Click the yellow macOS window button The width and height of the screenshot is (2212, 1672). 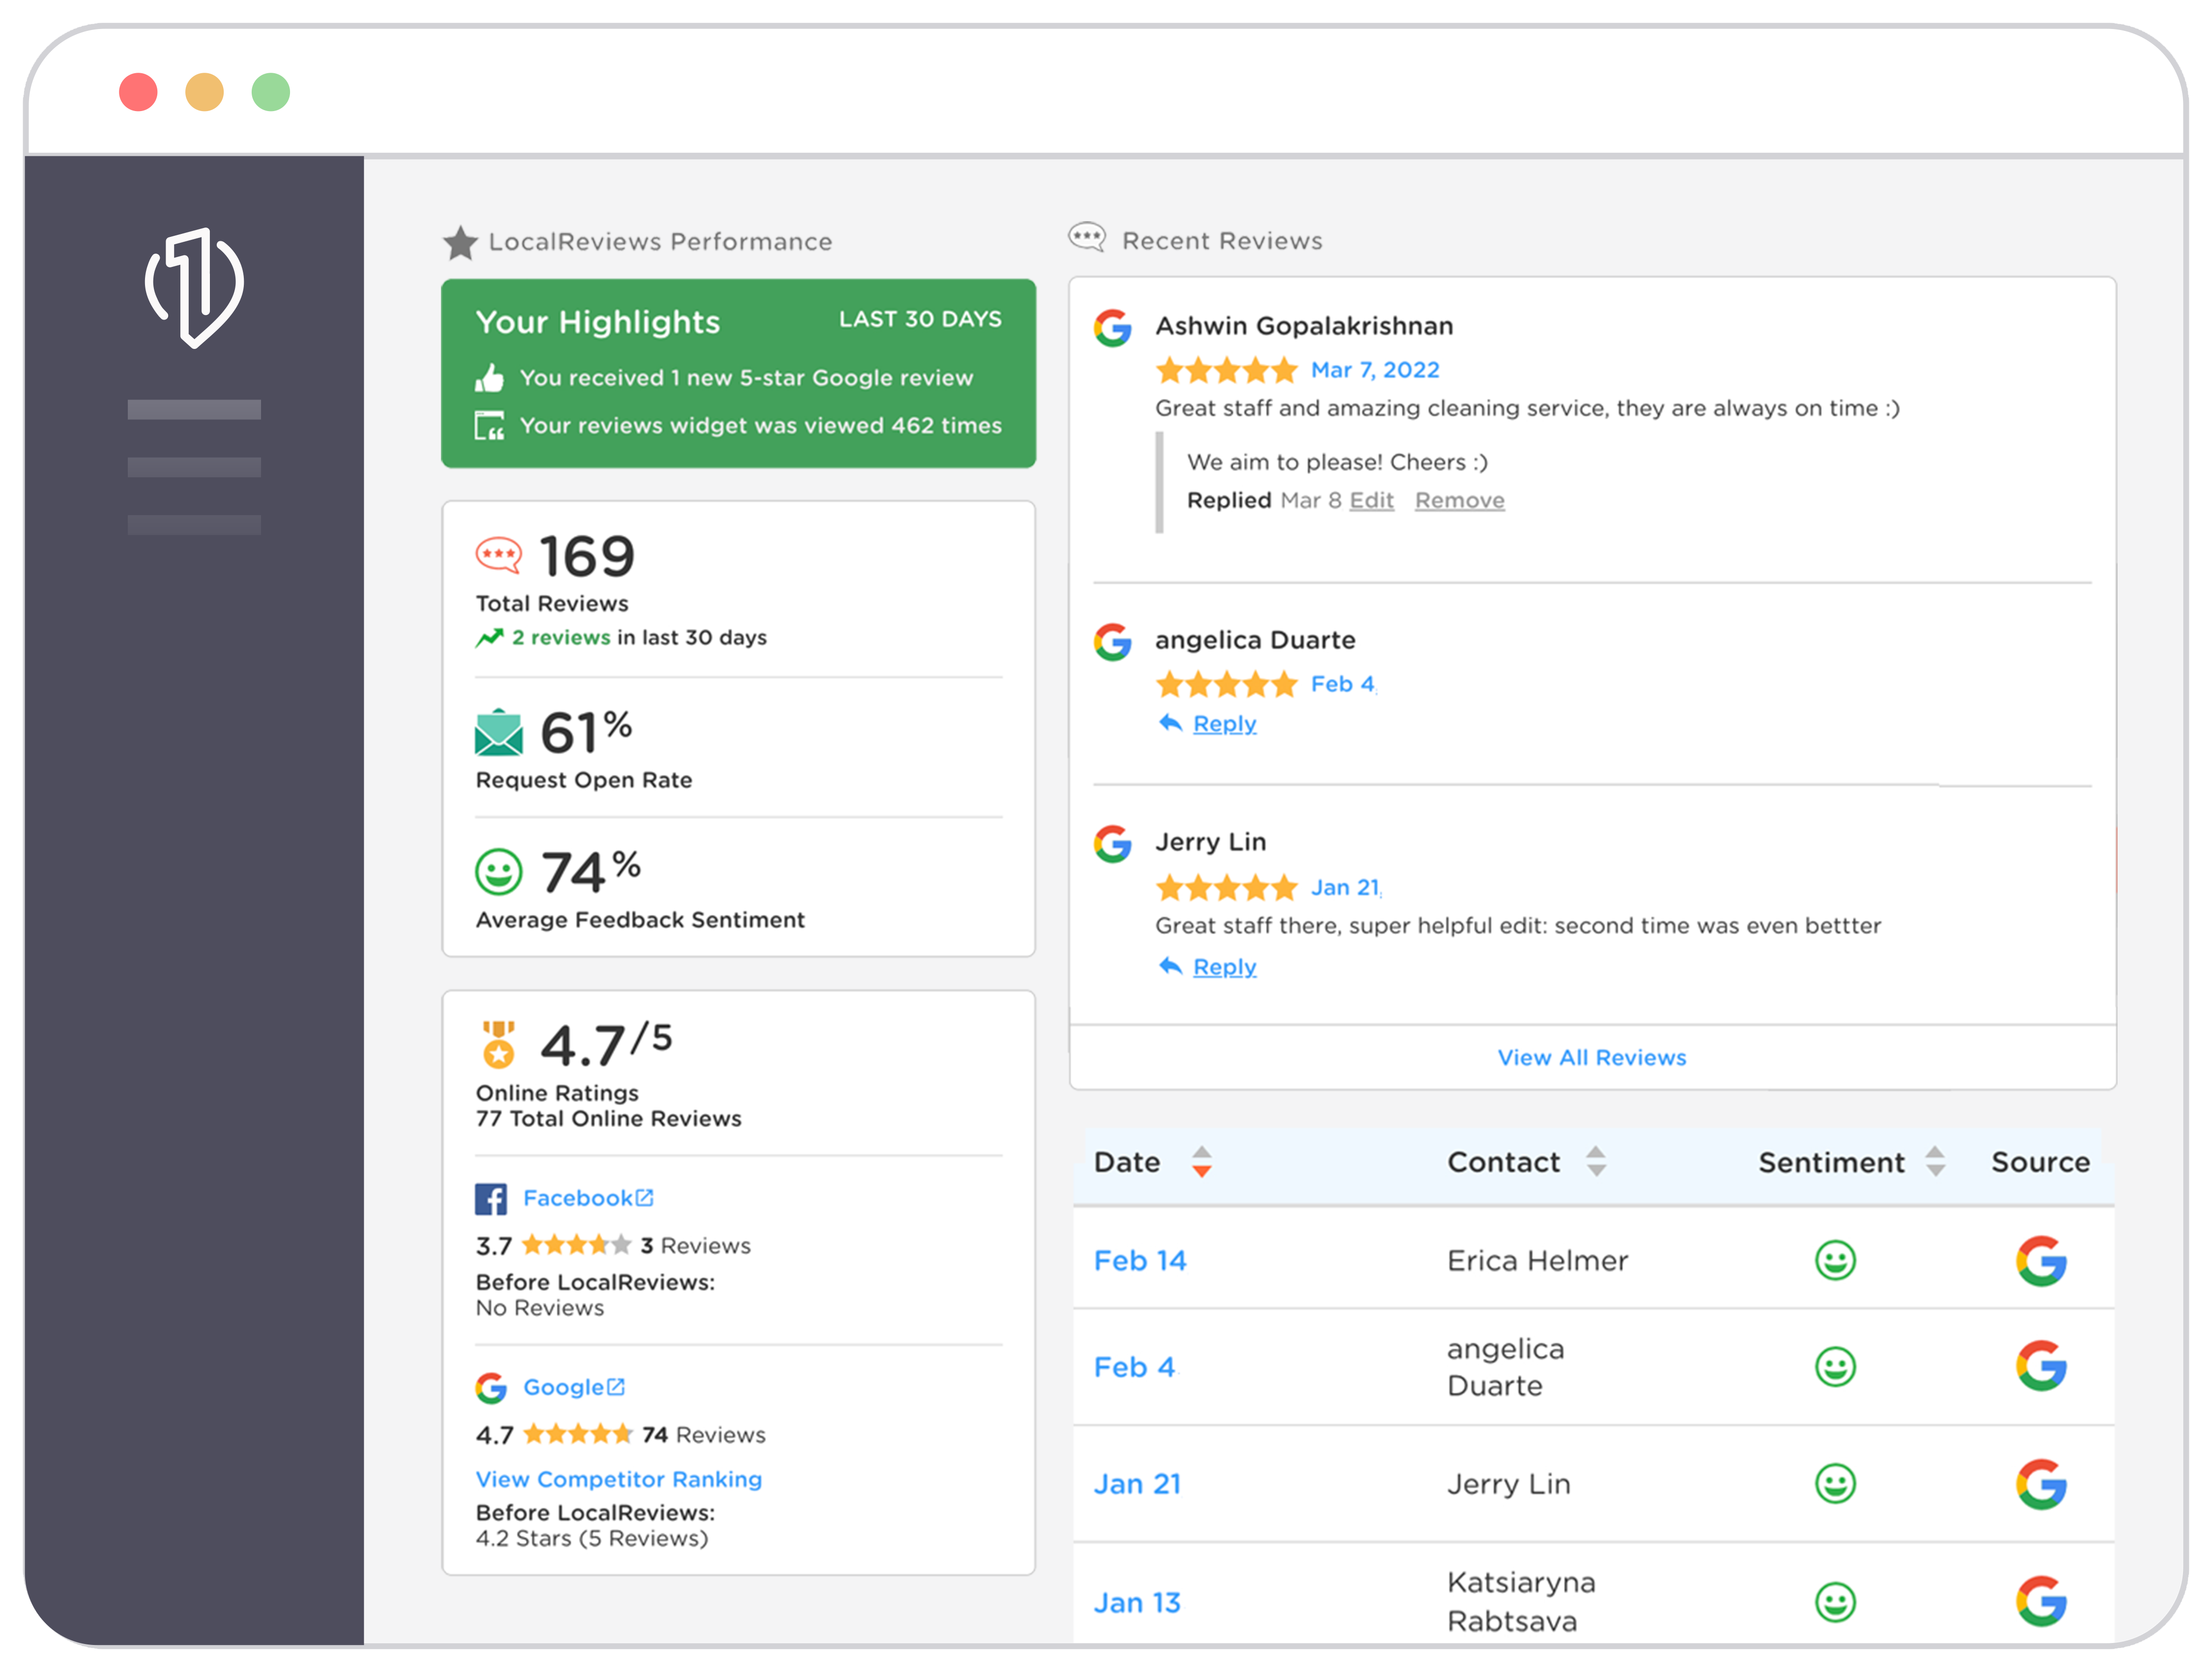click(x=204, y=92)
